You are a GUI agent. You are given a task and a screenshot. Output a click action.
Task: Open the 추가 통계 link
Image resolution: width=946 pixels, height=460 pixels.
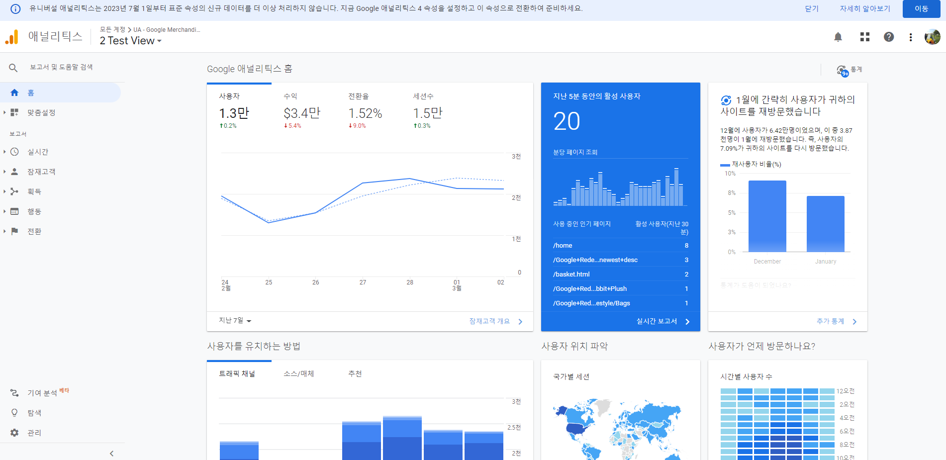[837, 321]
